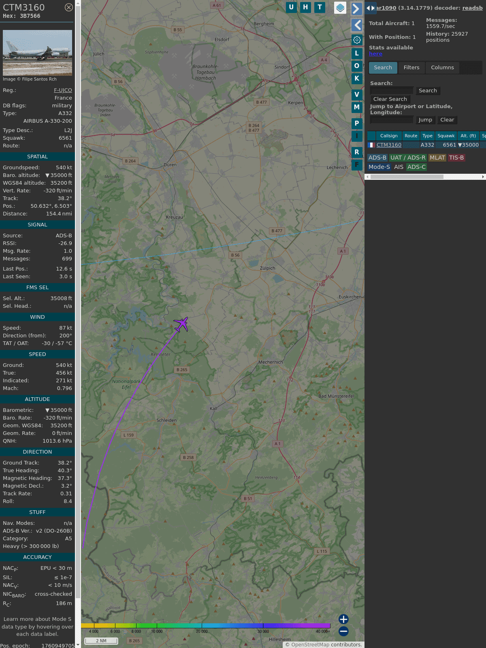Image resolution: width=486 pixels, height=648 pixels.
Task: Toggle the K map button
Action: [x=357, y=78]
